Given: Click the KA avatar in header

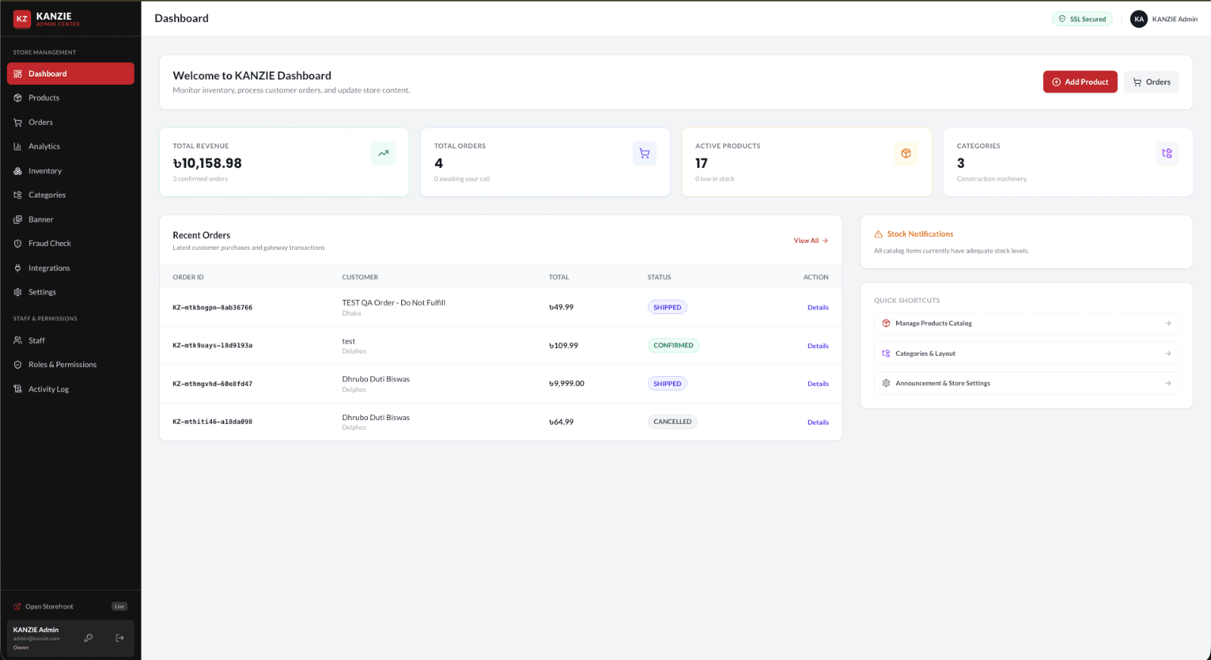Looking at the screenshot, I should pos(1139,19).
